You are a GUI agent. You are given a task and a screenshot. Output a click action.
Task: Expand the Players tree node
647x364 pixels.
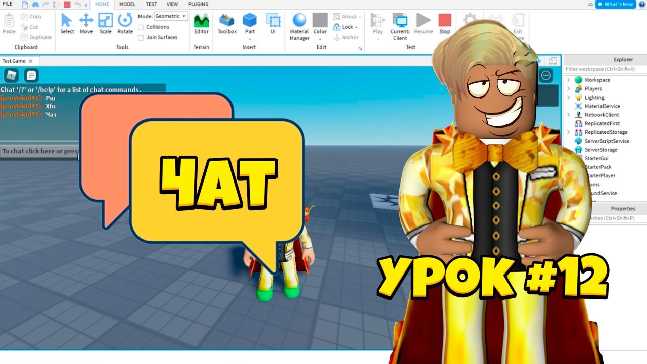568,88
